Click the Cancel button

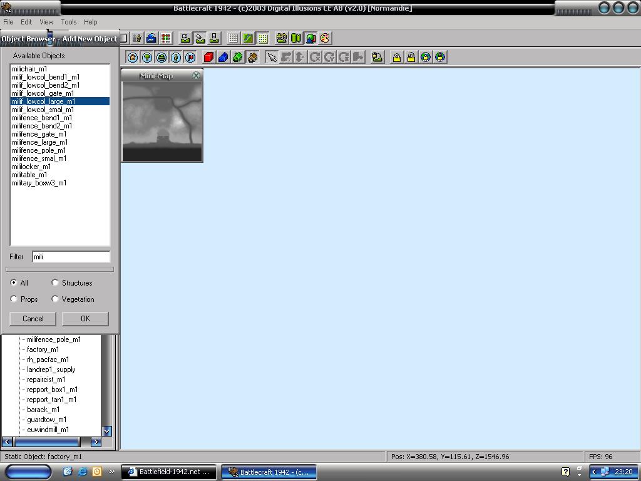tap(33, 319)
